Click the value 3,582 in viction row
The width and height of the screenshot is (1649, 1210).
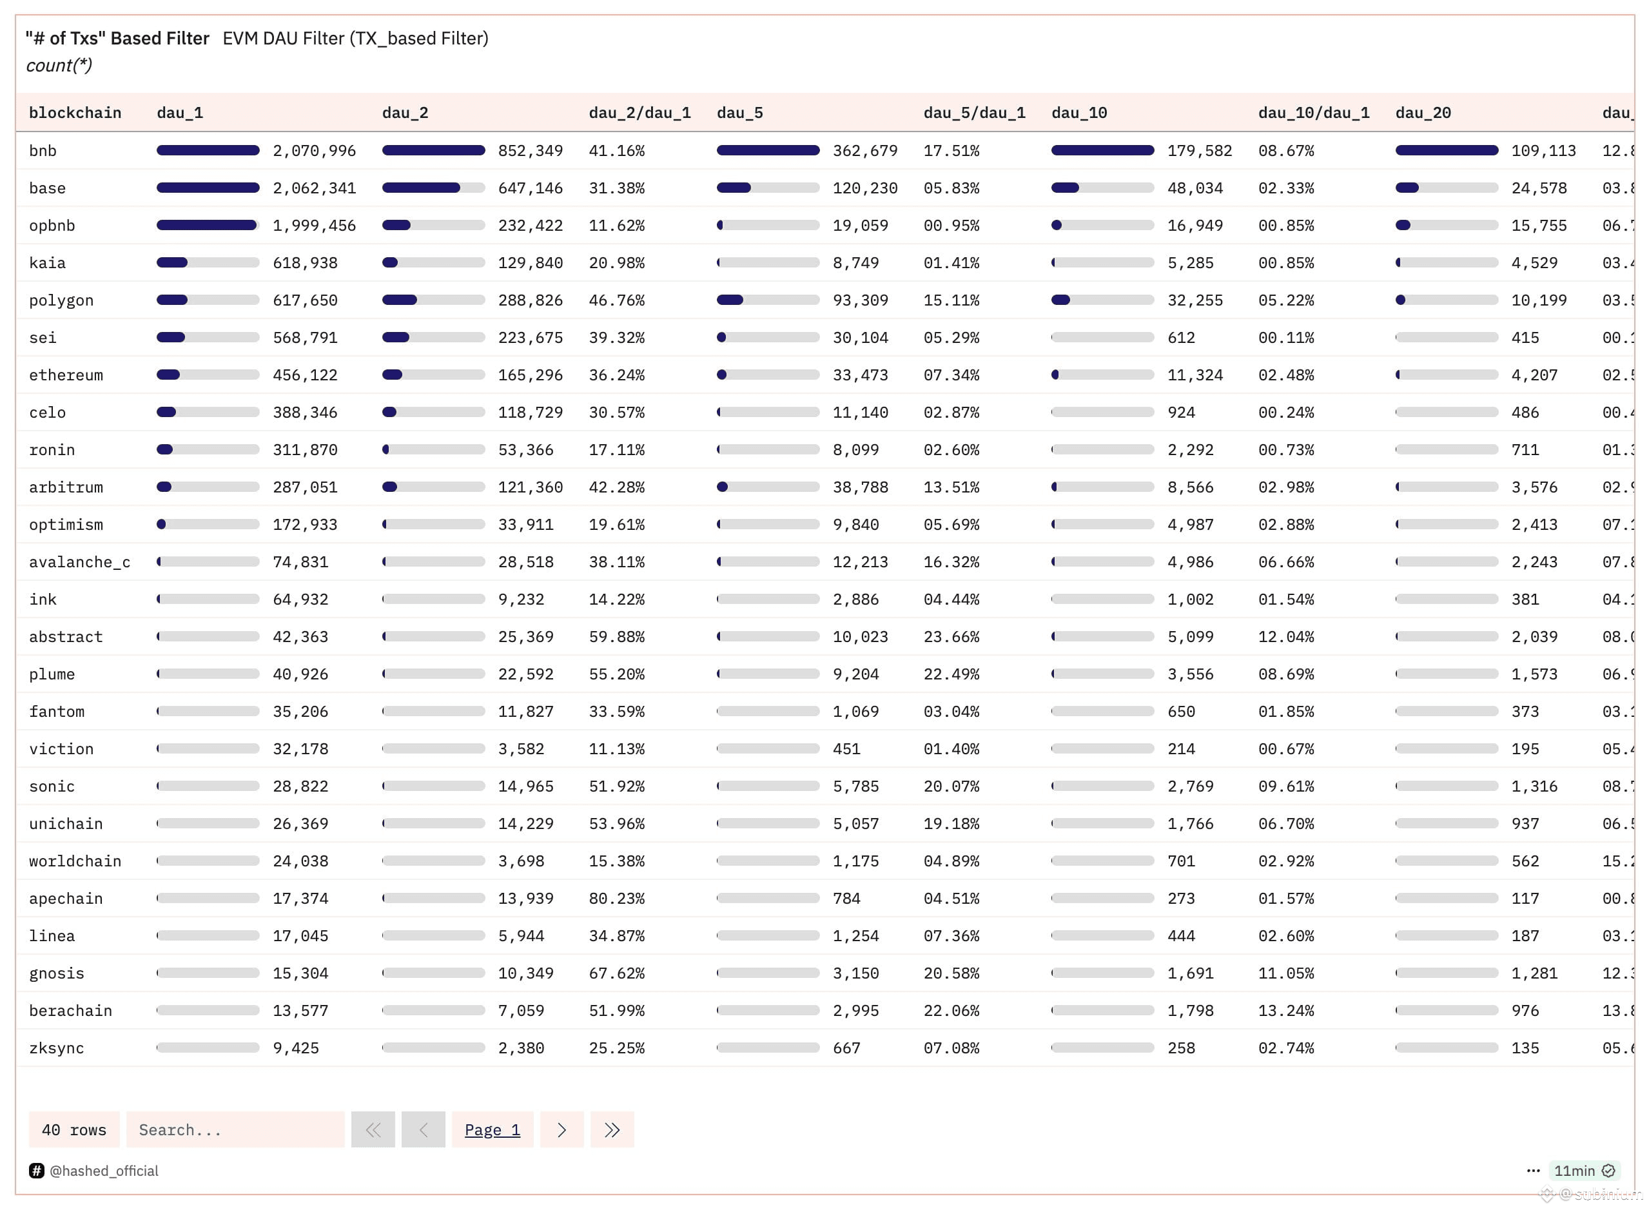tap(521, 748)
